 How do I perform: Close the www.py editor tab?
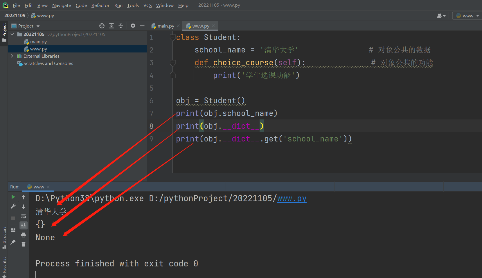[x=213, y=26]
